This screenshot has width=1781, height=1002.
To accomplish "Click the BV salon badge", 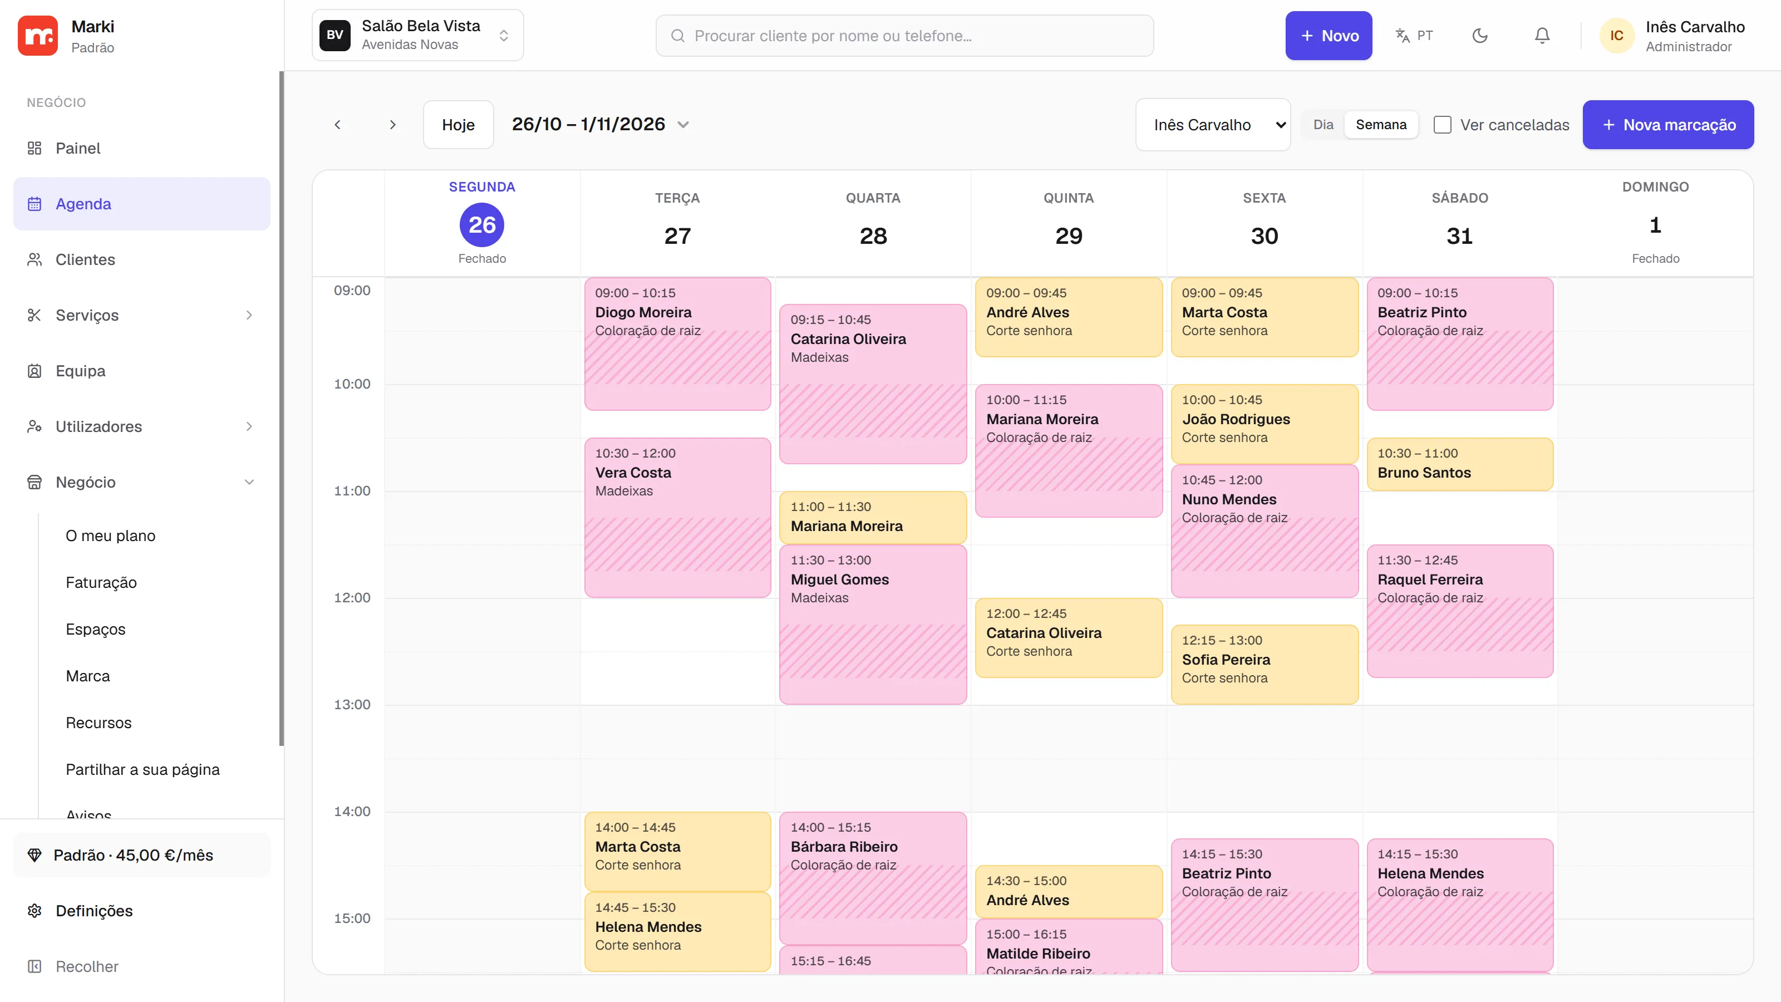I will [x=334, y=35].
